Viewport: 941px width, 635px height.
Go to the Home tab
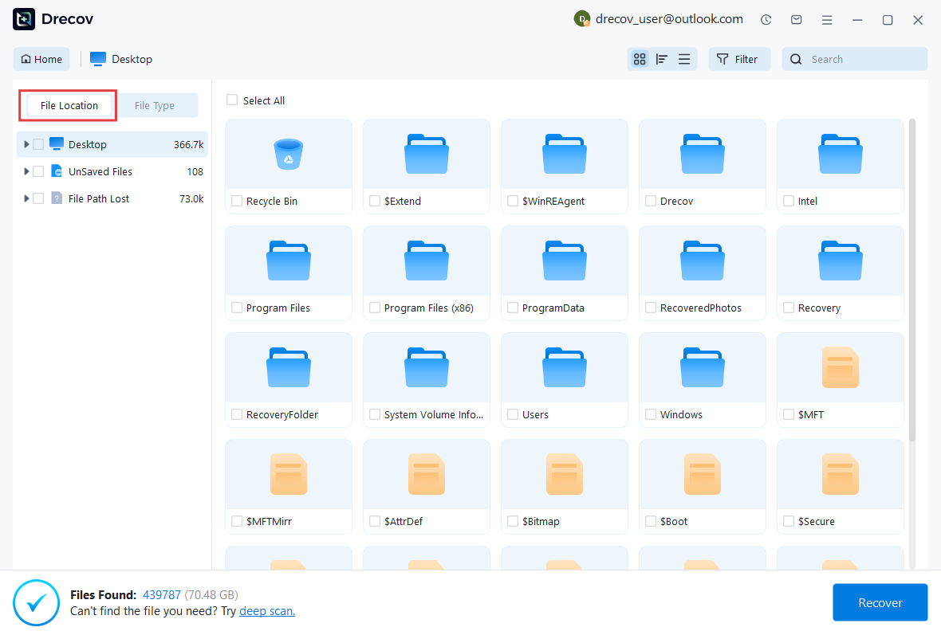point(41,58)
